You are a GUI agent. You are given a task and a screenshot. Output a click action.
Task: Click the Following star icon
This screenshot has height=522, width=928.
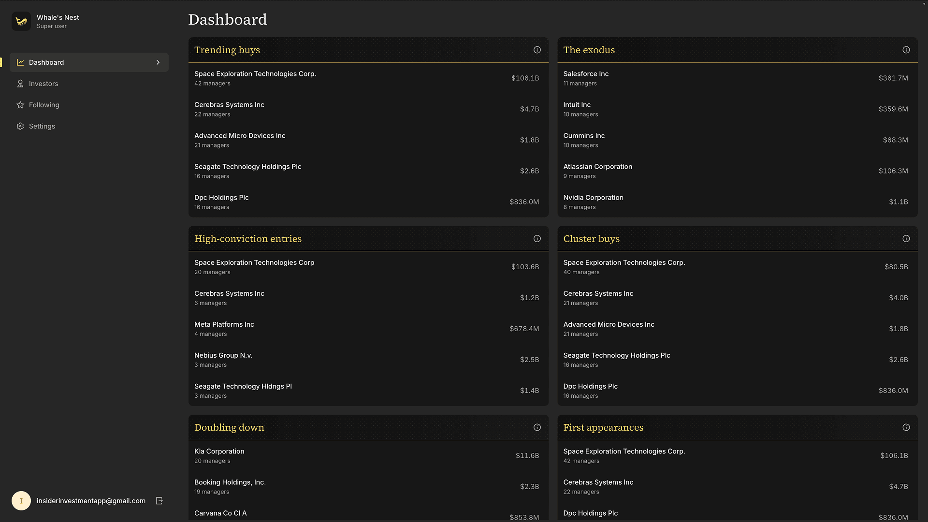[x=20, y=105]
